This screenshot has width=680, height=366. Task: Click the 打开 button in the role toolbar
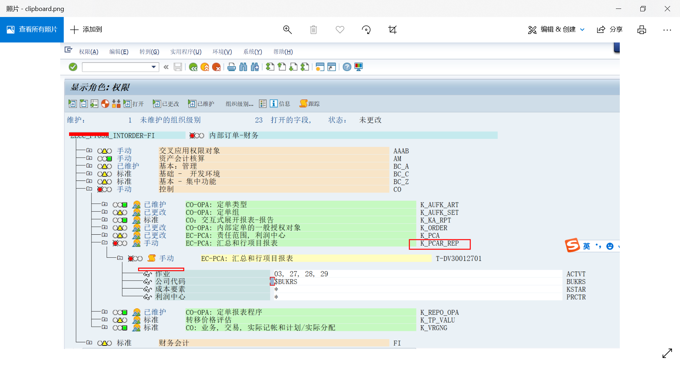coord(134,104)
